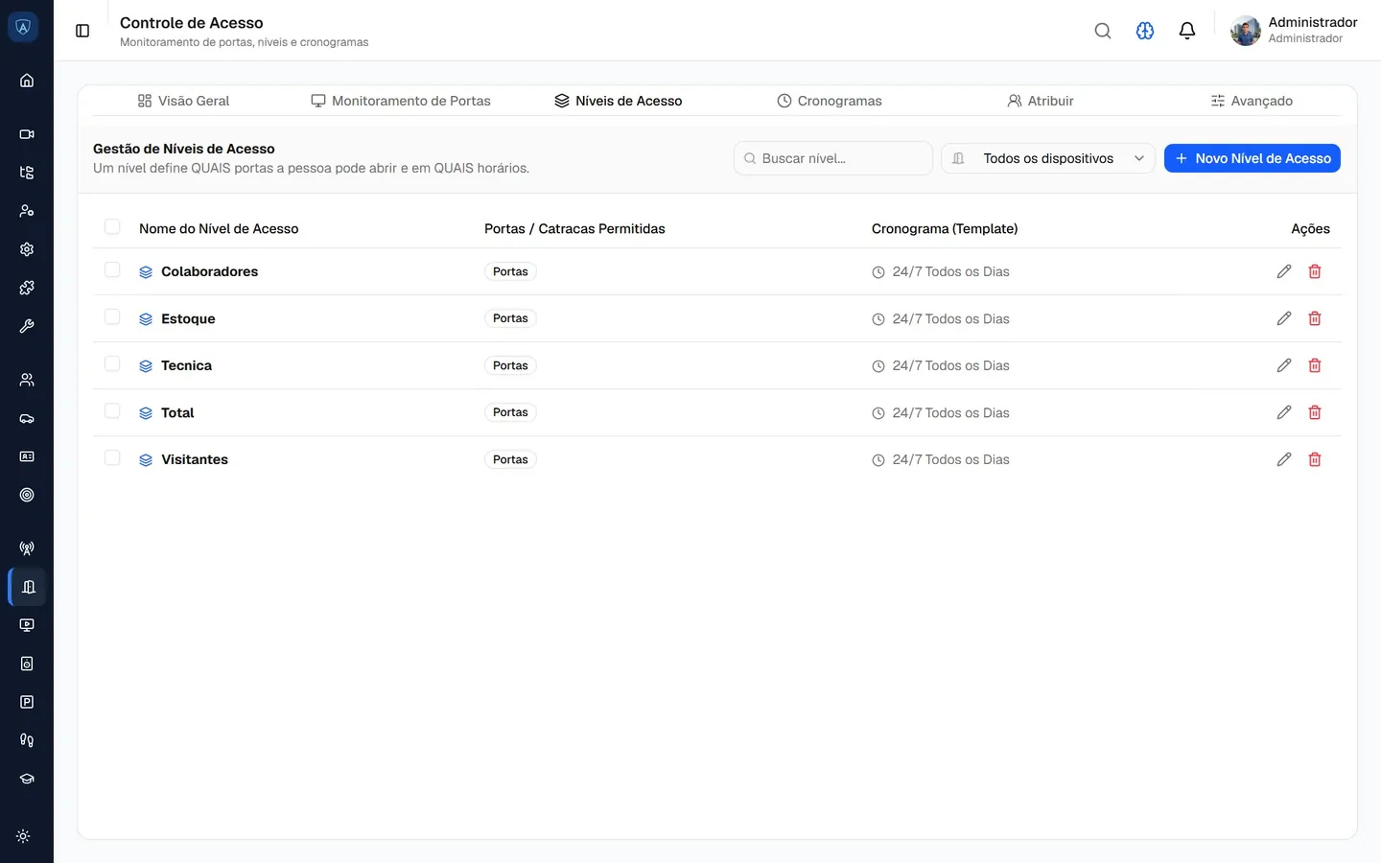Edit the Total access level
The width and height of the screenshot is (1381, 863).
point(1284,412)
